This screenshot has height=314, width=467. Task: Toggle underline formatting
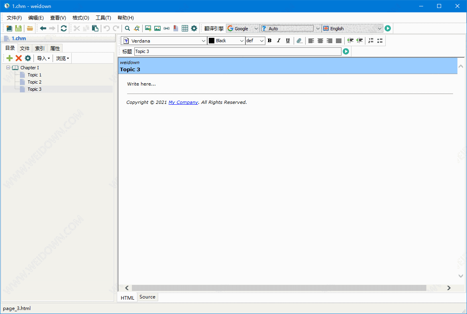pos(288,41)
